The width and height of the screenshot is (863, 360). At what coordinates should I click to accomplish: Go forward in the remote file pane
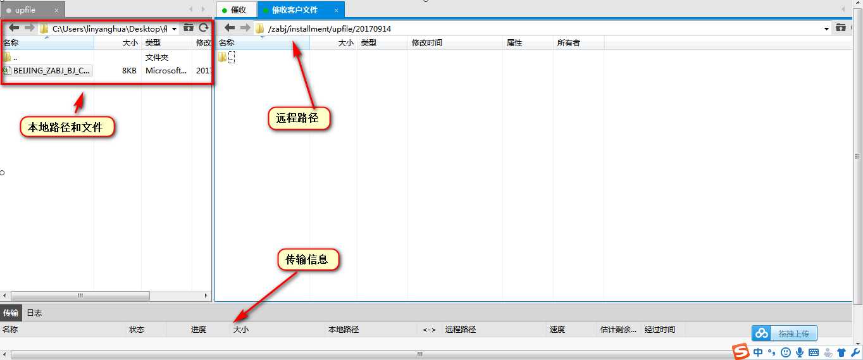(x=245, y=28)
